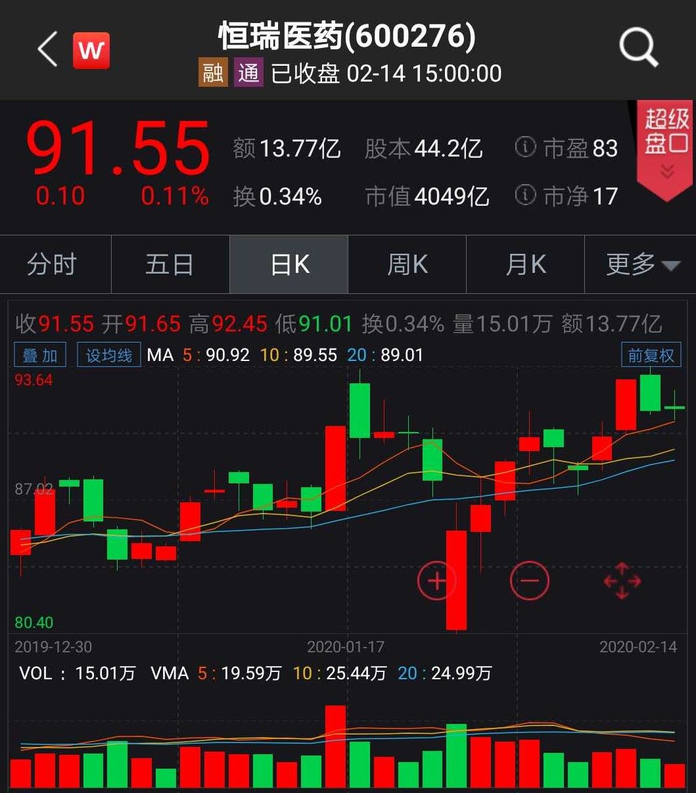Tap the 叠加 overlay button
696x793 pixels.
[40, 356]
